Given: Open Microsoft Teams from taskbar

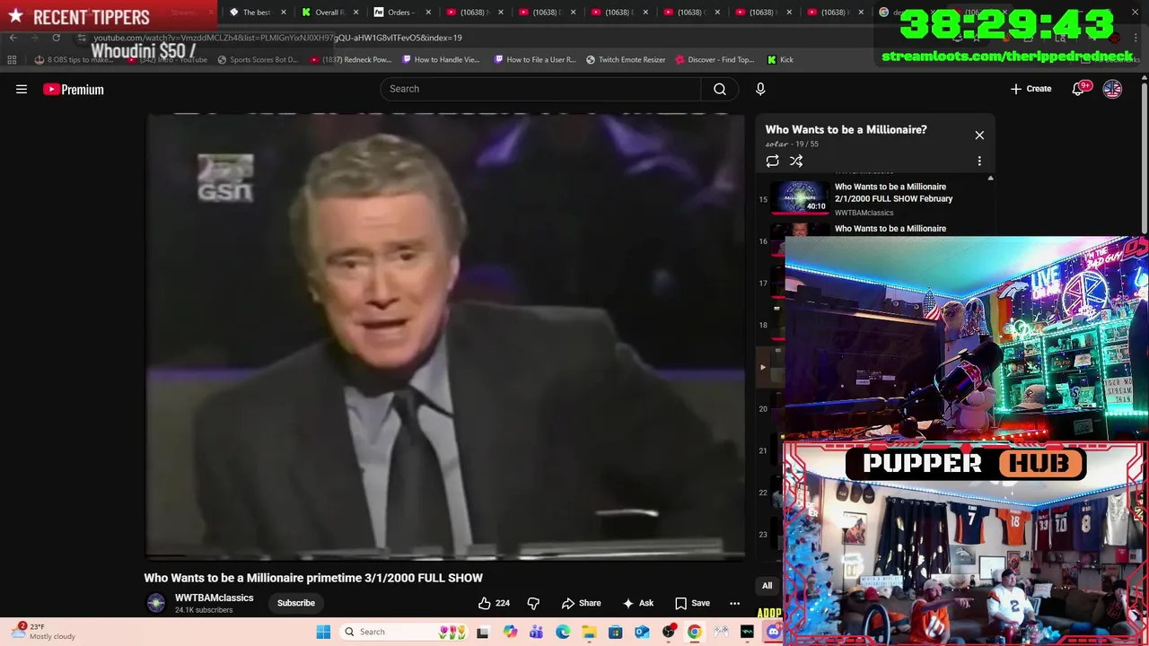Looking at the screenshot, I should pyautogui.click(x=536, y=632).
